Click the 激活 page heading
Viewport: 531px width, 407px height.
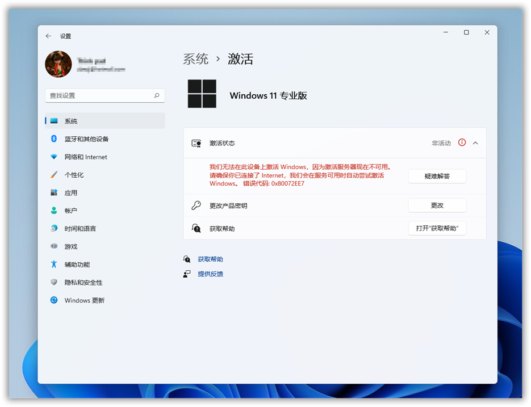240,59
